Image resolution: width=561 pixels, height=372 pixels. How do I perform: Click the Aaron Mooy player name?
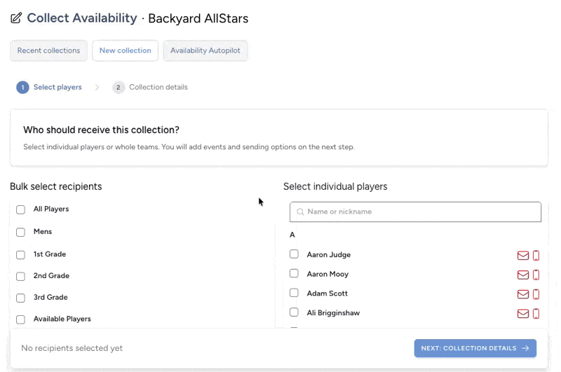327,274
